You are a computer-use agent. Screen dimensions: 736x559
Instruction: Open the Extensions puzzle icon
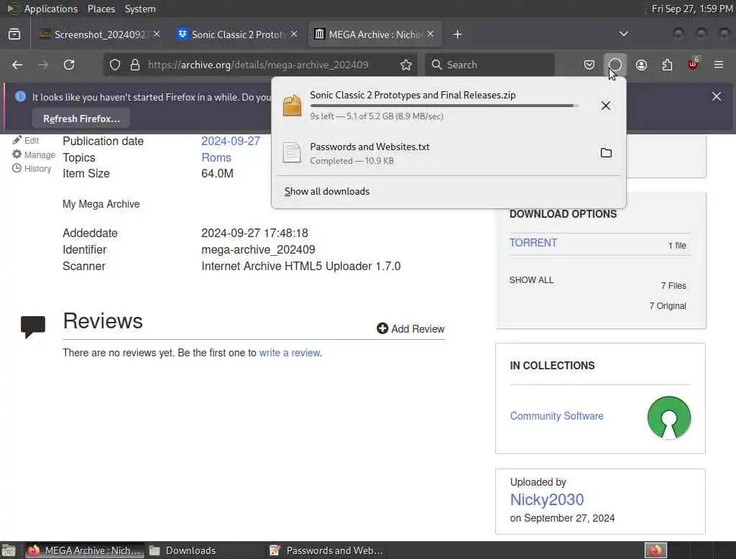click(x=667, y=65)
